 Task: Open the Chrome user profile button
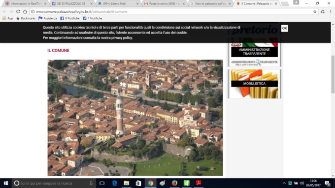click(296, 2)
